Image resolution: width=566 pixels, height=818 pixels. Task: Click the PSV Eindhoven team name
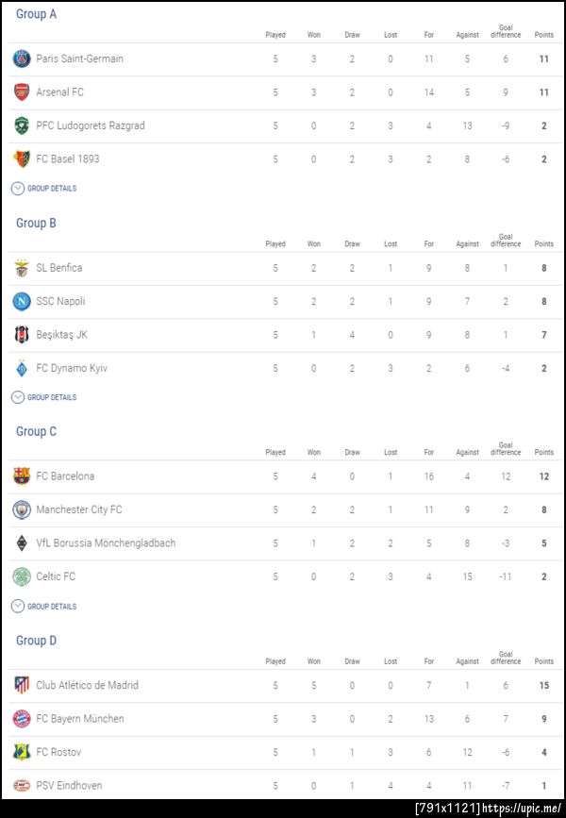pyautogui.click(x=69, y=785)
